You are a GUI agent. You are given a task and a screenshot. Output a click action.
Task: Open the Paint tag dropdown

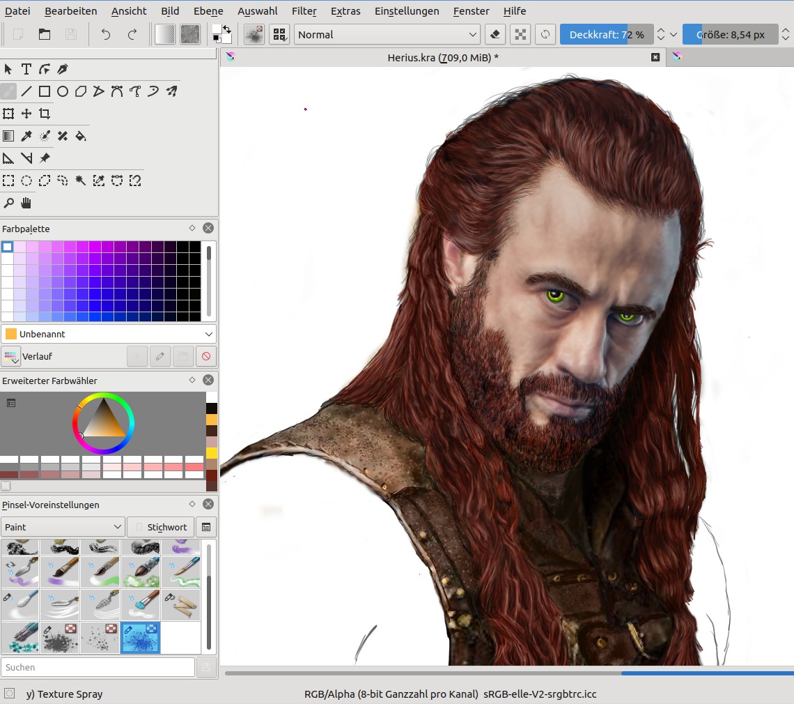coord(63,527)
